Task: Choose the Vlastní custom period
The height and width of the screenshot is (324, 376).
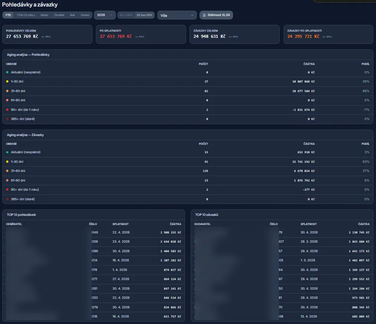Action: click(x=85, y=15)
